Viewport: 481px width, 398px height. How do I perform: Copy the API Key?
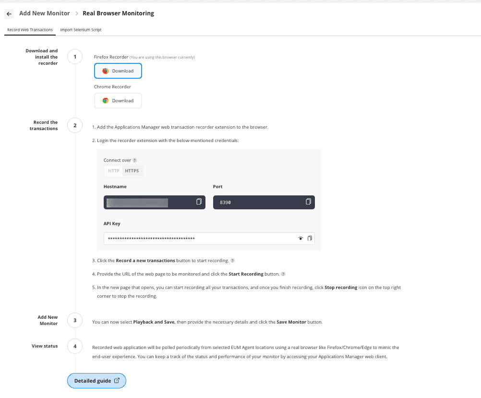310,239
